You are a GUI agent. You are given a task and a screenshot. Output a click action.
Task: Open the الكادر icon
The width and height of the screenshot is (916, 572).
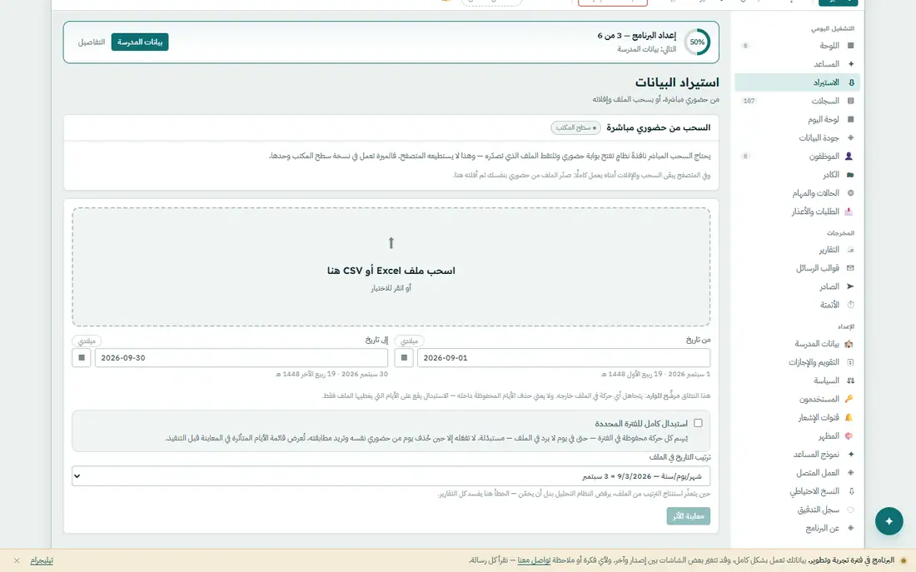[850, 175]
